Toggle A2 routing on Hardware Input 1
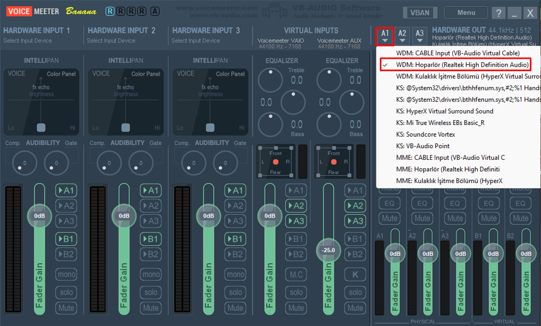The width and height of the screenshot is (541, 326). (66, 206)
